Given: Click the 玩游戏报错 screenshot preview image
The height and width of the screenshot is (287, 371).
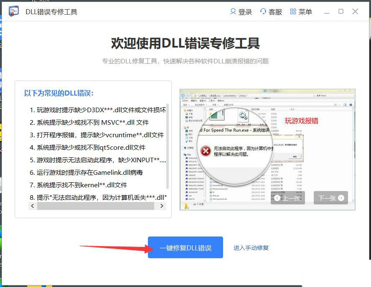Looking at the screenshot, I should pyautogui.click(x=267, y=149).
